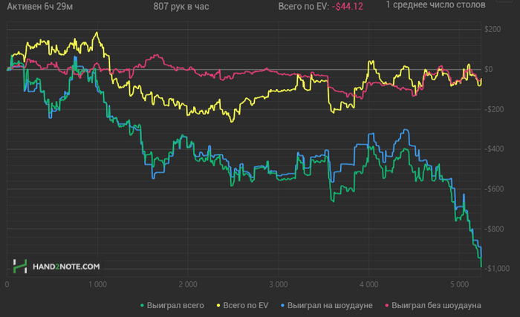Screen dimensions: 520x317
Task: Click the $200 y-axis label
Action: pos(493,29)
